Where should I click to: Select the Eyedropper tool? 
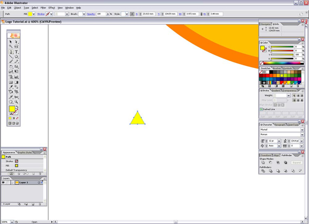click(x=11, y=87)
